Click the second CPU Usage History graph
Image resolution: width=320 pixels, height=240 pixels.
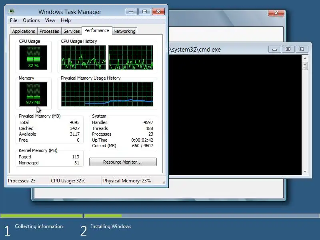[131, 57]
